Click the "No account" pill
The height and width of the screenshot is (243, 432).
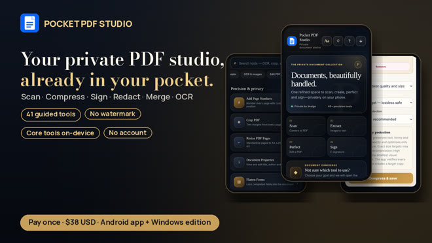point(128,133)
